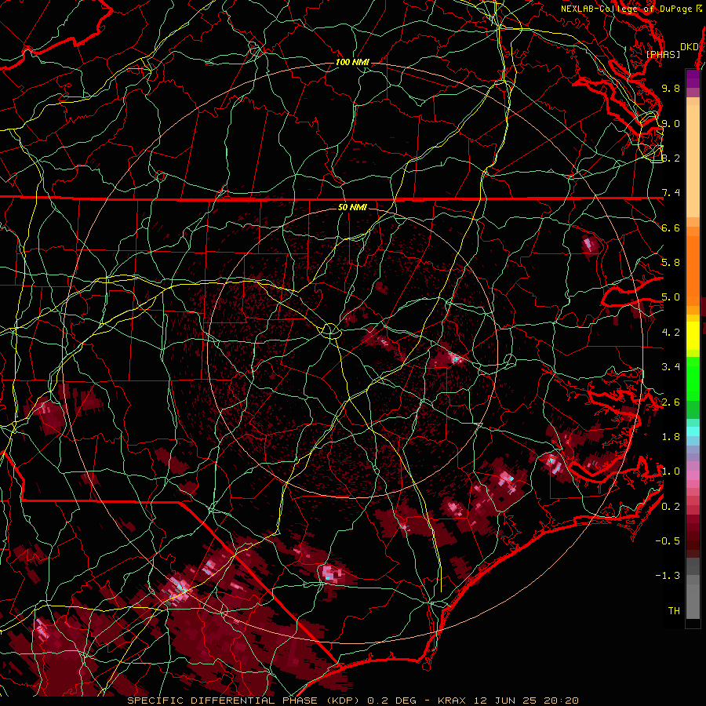Select the 9.0 value on the color scale
This screenshot has height=706, width=706.
pos(671,123)
